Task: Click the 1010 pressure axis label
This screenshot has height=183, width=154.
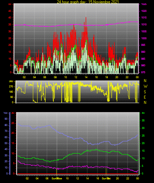Action: click(144, 24)
